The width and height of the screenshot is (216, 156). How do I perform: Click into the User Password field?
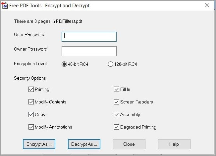pos(89,37)
